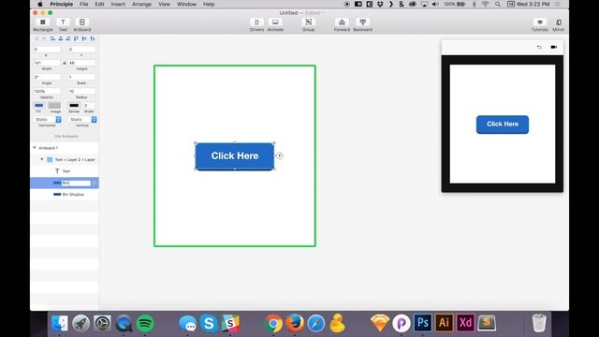This screenshot has width=599, height=337.
Task: Toggle the width-height aspect lock
Action: [x=65, y=63]
